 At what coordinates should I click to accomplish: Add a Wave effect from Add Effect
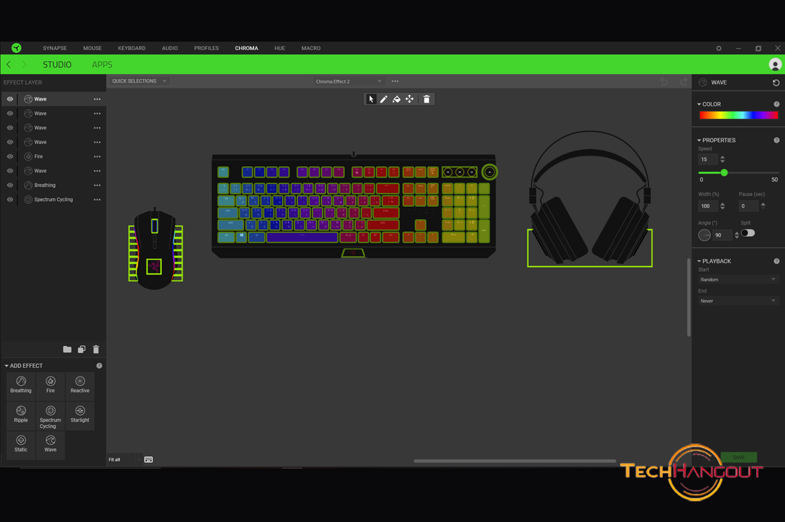(51, 444)
